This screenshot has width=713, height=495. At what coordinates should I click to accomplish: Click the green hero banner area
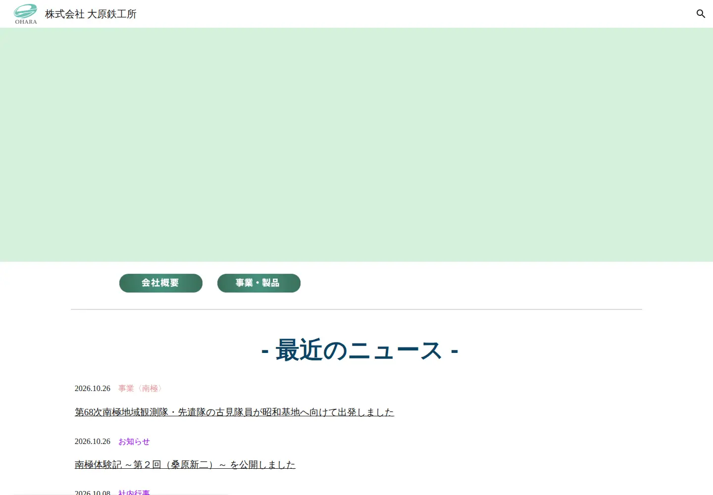click(356, 145)
